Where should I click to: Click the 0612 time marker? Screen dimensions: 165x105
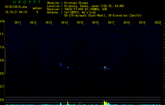pos(33,23)
